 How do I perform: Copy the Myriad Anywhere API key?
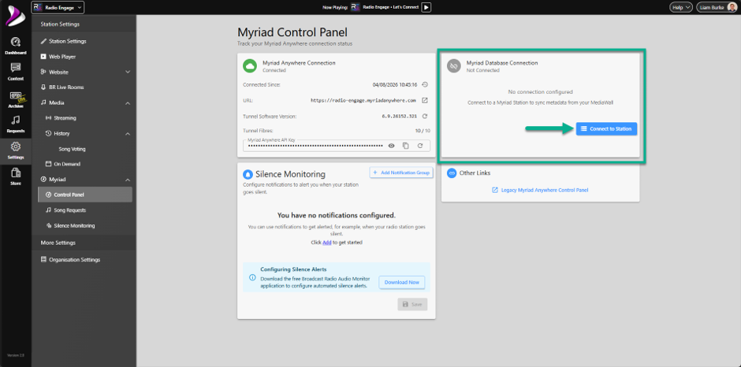tap(405, 146)
